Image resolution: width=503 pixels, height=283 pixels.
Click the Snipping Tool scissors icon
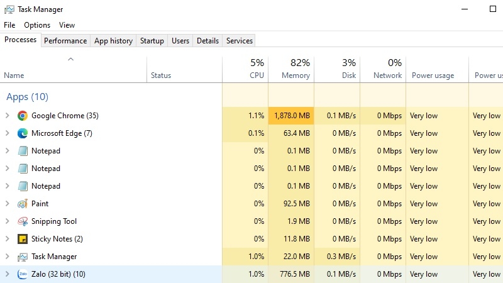click(x=23, y=221)
